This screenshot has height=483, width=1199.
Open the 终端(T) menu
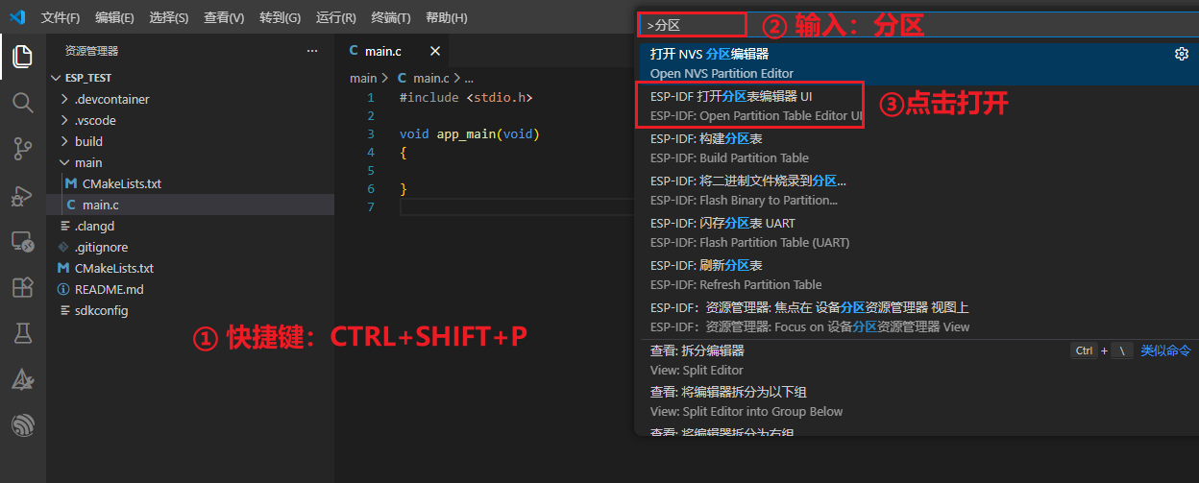(x=391, y=18)
